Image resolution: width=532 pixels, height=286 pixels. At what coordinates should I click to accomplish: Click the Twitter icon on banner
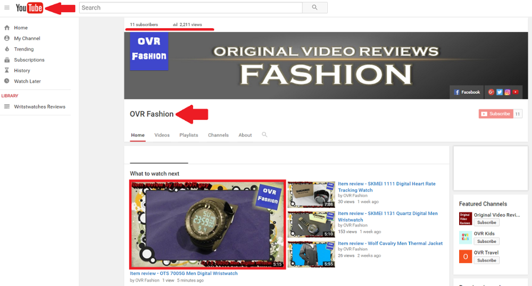pos(500,92)
